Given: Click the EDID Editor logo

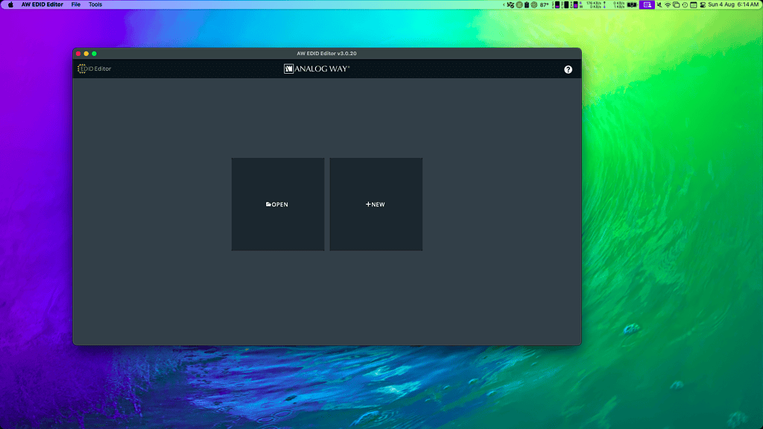Looking at the screenshot, I should 95,69.
